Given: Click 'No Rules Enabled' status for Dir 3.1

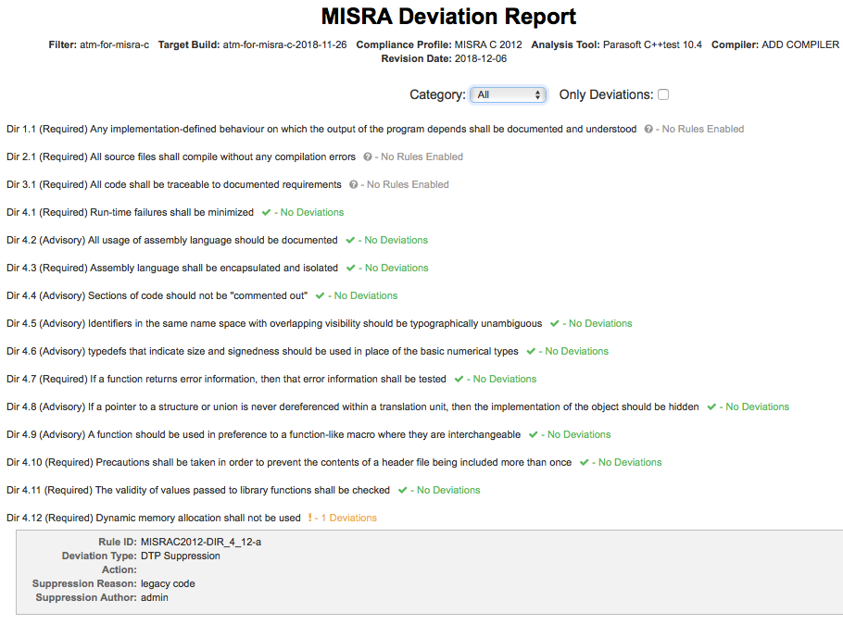Looking at the screenshot, I should (408, 185).
